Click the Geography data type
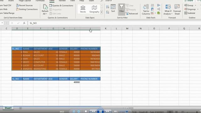201x113 pixels. [x=94, y=9]
